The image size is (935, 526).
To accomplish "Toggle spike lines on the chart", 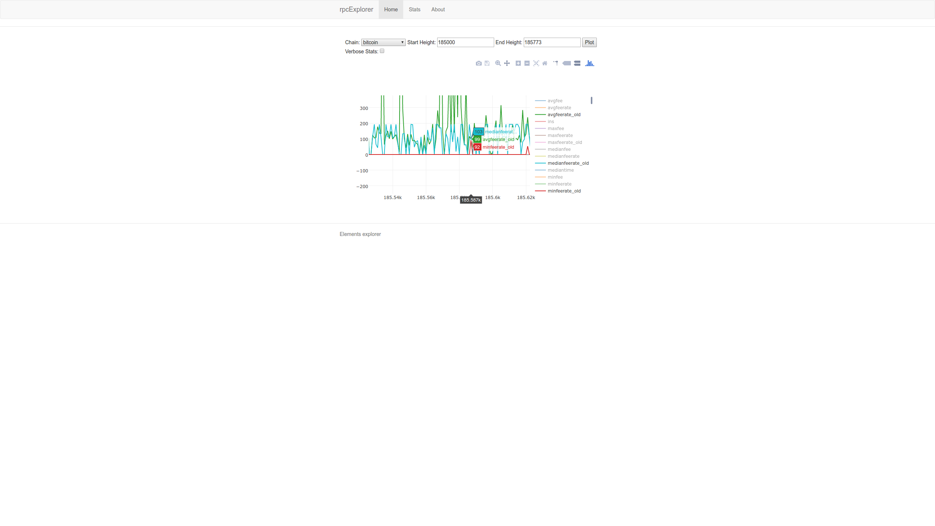I will coord(555,63).
